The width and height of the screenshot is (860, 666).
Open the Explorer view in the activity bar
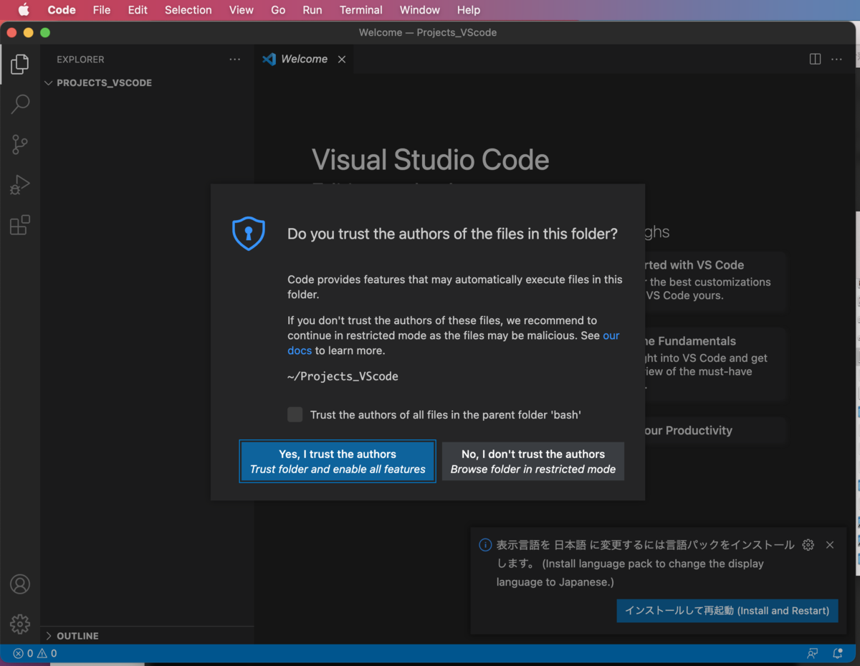coord(20,64)
